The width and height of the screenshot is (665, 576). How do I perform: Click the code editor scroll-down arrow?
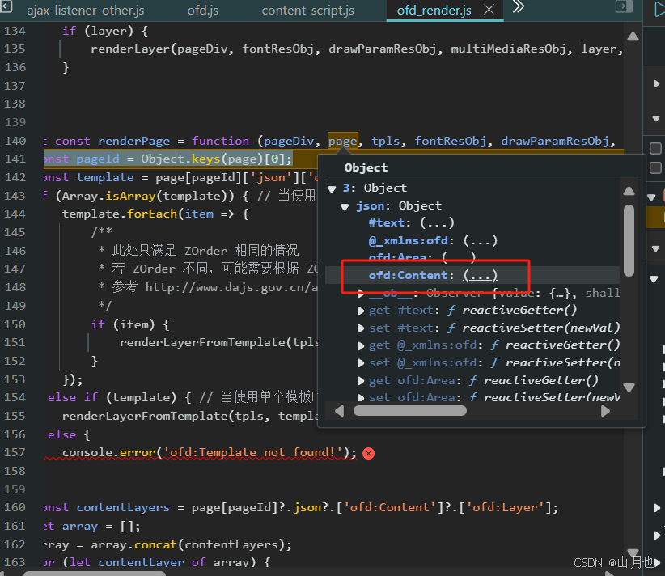tap(633, 553)
